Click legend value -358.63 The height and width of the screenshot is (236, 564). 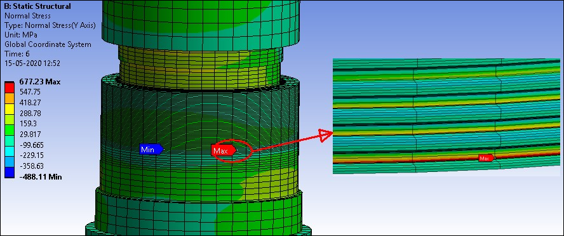31,166
